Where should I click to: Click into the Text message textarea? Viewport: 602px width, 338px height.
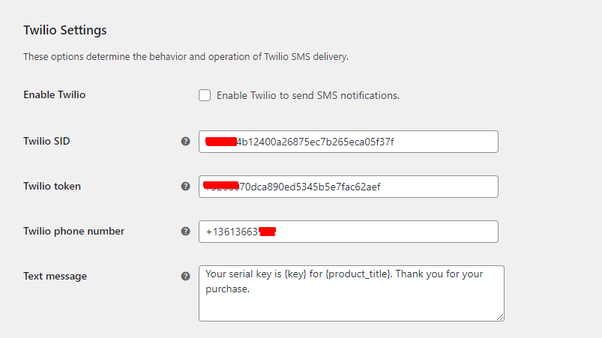pyautogui.click(x=352, y=293)
